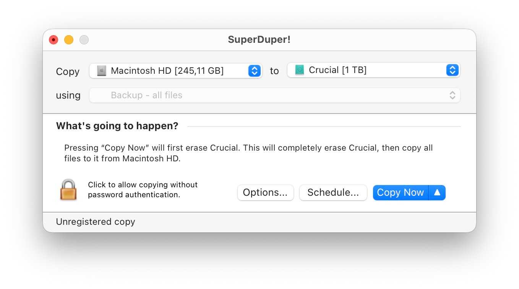Screen dimensions: 519x289
Task: Click the 'Pressing “Copy Now” will first erase Crucial' description
Action: click(248, 153)
